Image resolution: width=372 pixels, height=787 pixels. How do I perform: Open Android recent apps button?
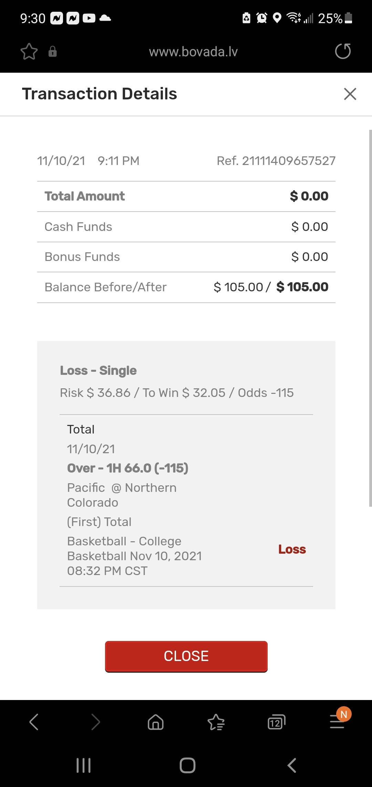(83, 765)
